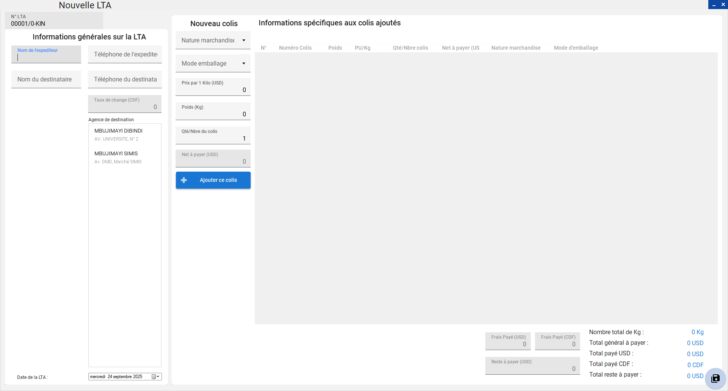The image size is (728, 391).
Task: Click the floppy disk save icon
Action: tap(715, 378)
